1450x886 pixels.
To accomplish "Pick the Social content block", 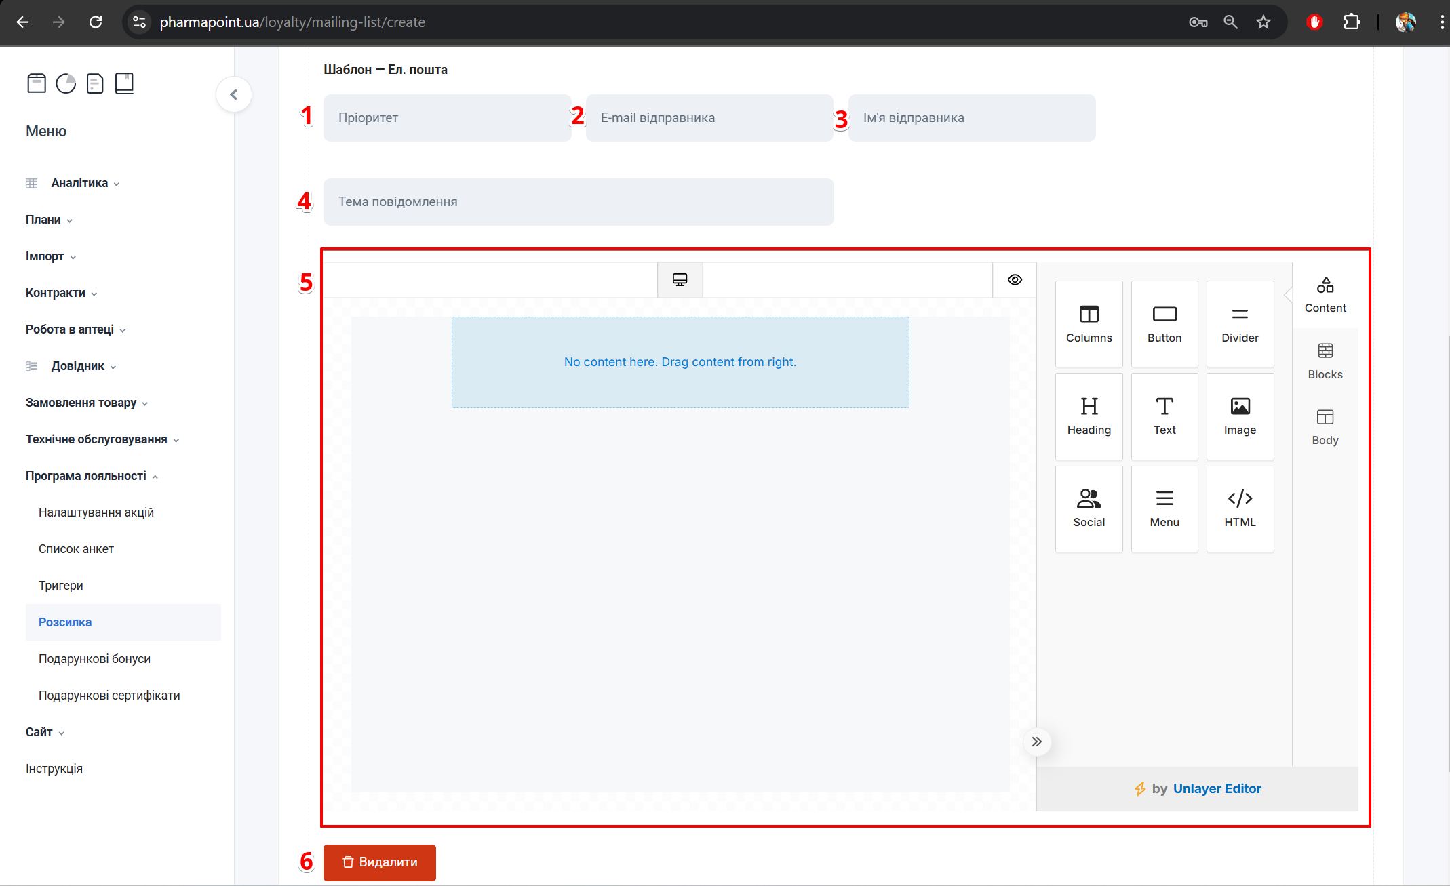I will coord(1089,508).
